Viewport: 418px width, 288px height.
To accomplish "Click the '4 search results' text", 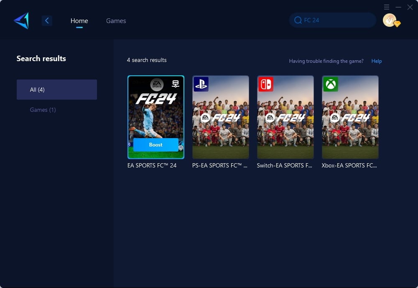I will pyautogui.click(x=147, y=60).
